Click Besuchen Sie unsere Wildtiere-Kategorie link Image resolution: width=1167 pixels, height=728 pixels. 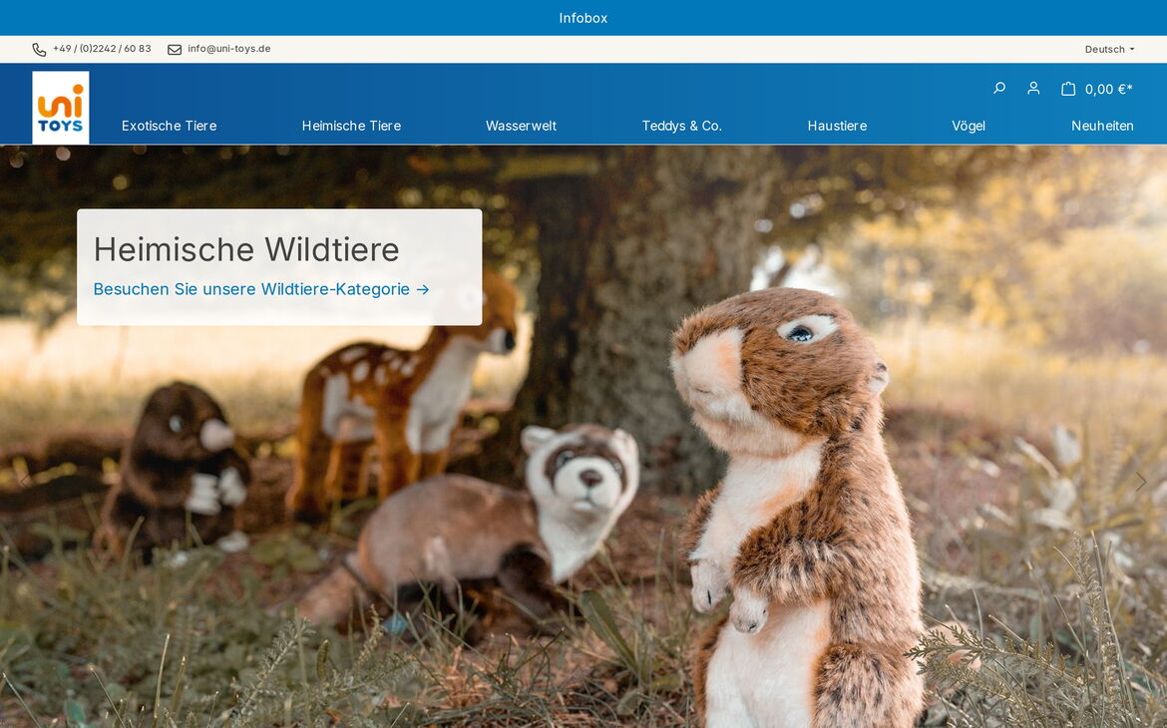pyautogui.click(x=261, y=289)
